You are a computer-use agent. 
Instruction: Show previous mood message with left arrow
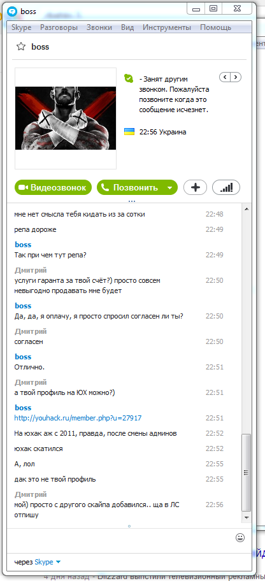(225, 77)
